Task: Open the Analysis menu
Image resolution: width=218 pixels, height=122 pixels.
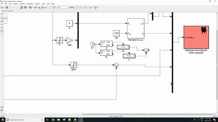Action: tap(37, 4)
